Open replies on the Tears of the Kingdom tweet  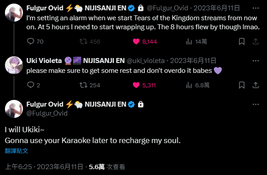(35, 41)
